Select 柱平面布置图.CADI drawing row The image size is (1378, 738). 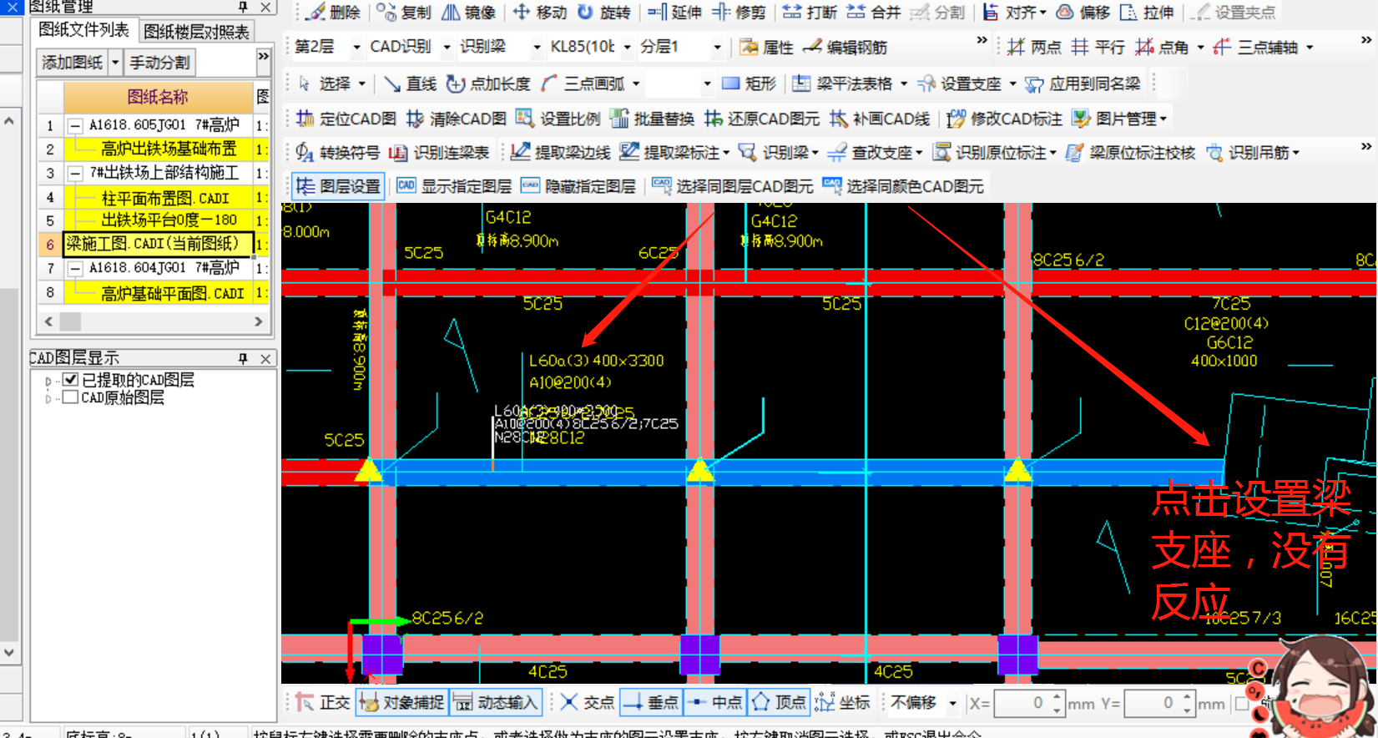point(159,198)
